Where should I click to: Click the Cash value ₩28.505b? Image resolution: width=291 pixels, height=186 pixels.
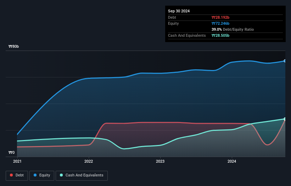220,35
